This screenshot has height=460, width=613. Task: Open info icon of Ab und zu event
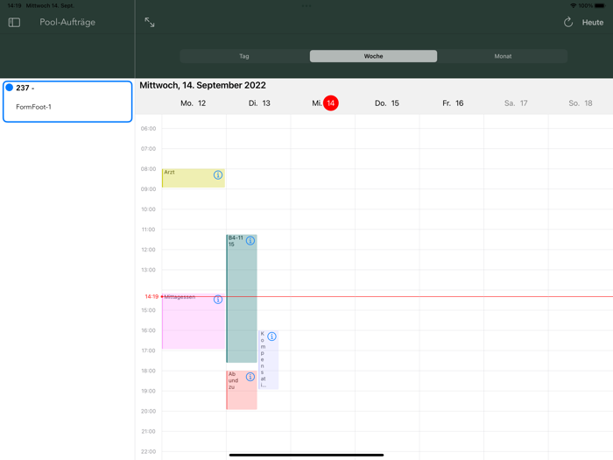point(250,377)
